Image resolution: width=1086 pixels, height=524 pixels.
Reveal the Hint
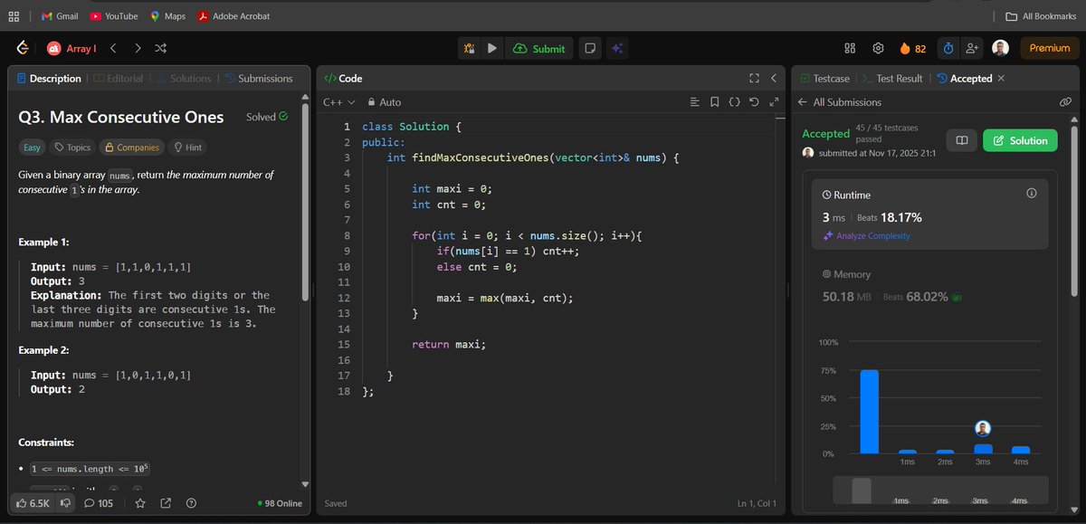click(x=187, y=147)
